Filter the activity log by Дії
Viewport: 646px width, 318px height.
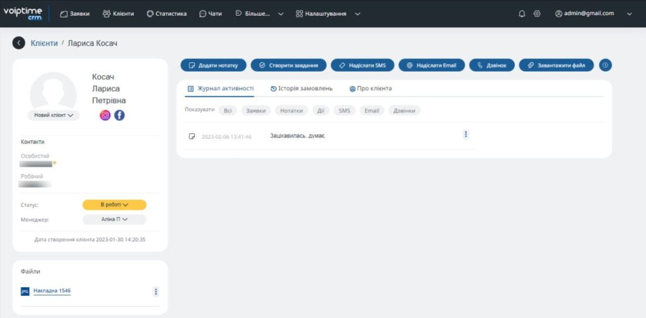(321, 111)
